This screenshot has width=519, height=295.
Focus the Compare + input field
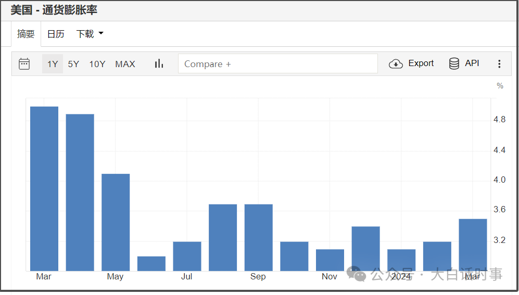[277, 63]
